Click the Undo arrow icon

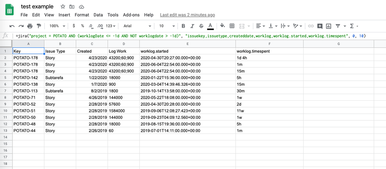pyautogui.click(x=12, y=26)
